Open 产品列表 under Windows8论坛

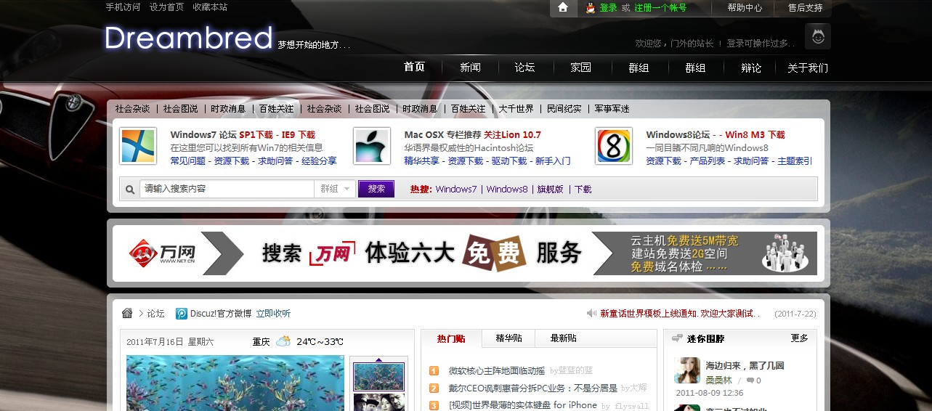coord(708,161)
